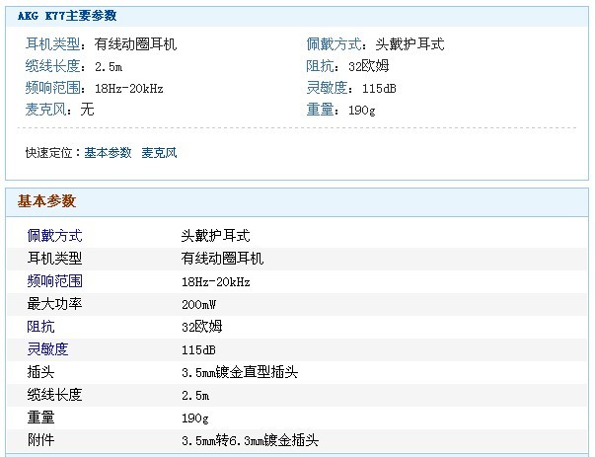Select 有线动圈耳机 value in the 主要参数 summary
This screenshot has height=457, width=595.
135,44
